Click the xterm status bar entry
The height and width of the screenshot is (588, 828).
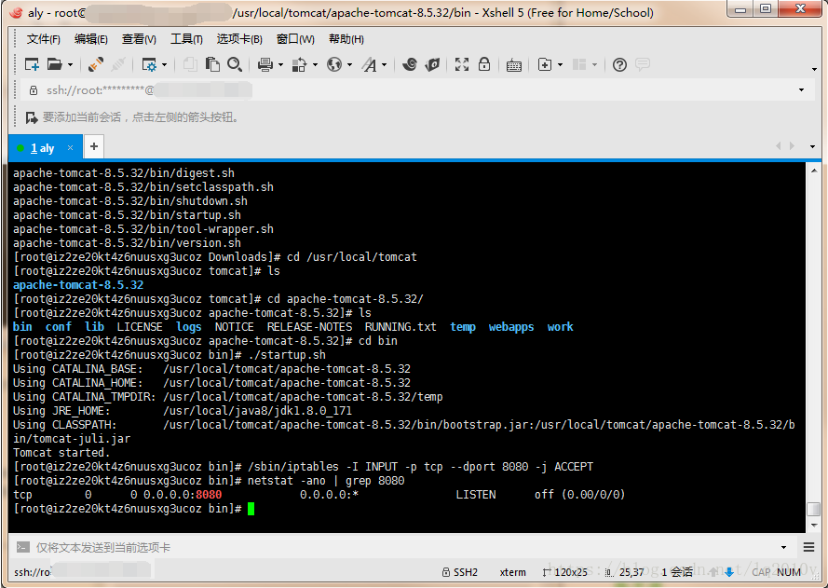(x=513, y=572)
